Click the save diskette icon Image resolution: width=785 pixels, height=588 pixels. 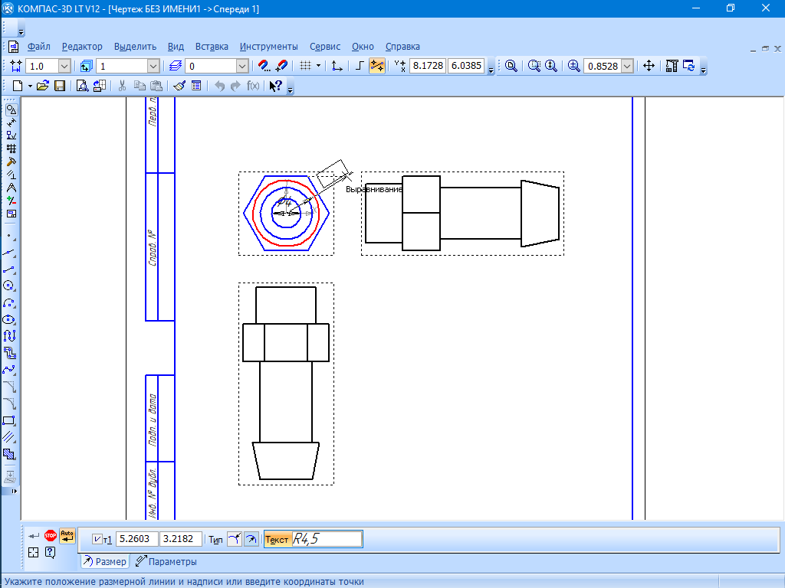click(60, 86)
